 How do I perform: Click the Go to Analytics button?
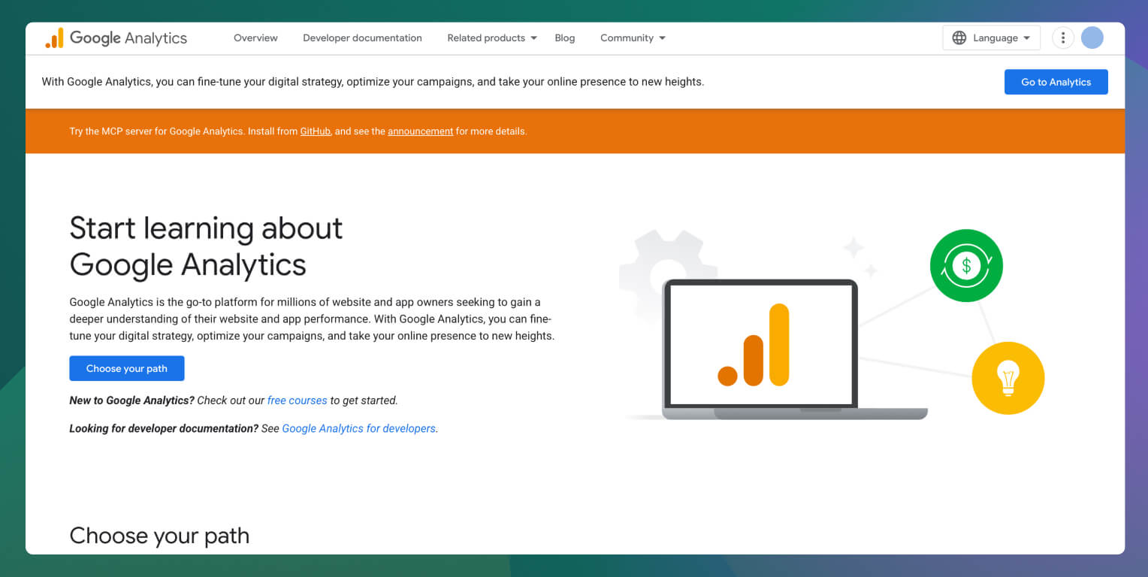click(1056, 82)
